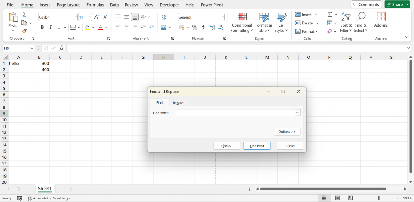414x202 pixels.
Task: Switch to the Replace tab in the dialog
Action: pos(178,103)
